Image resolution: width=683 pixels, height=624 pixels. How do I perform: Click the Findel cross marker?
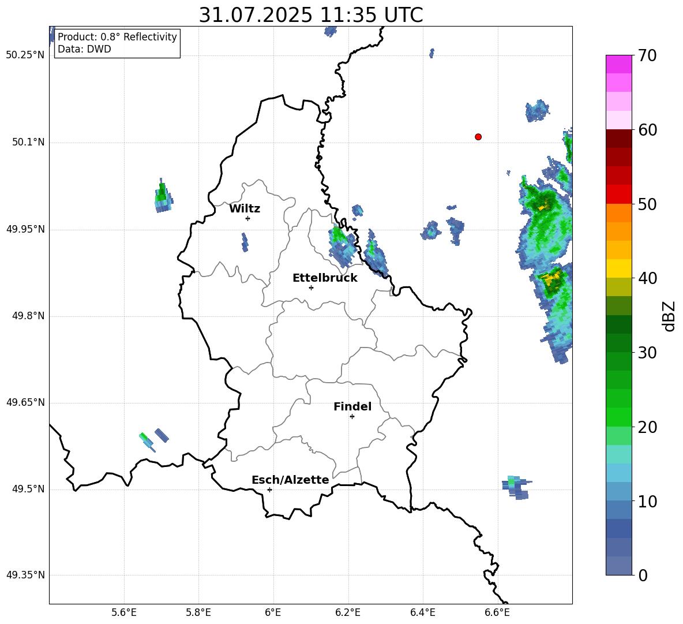click(x=352, y=417)
